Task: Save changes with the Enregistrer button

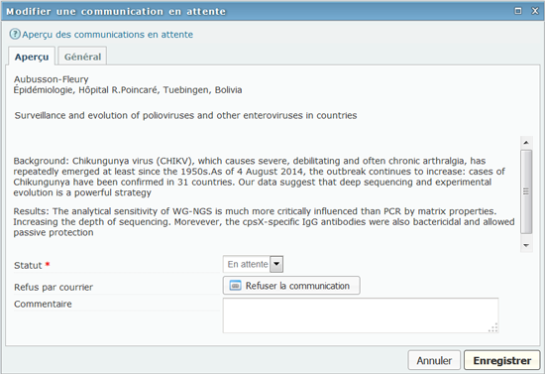Action: coord(502,360)
